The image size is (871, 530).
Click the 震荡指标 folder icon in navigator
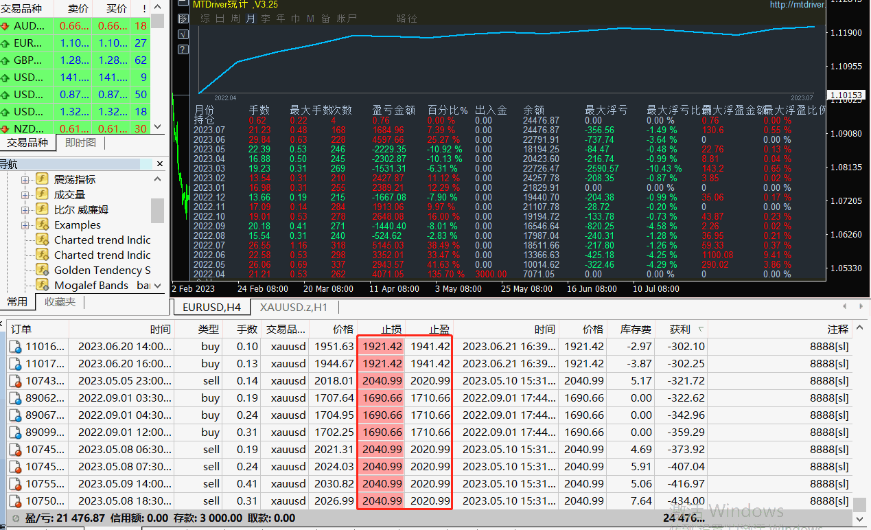[41, 179]
